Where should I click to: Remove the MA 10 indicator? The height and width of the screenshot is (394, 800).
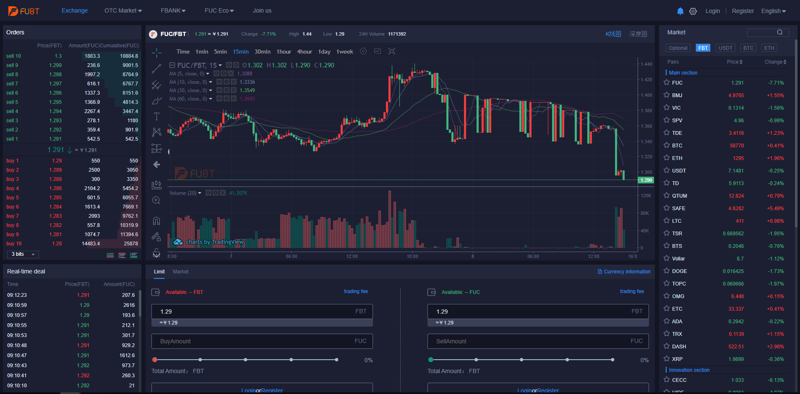234,82
